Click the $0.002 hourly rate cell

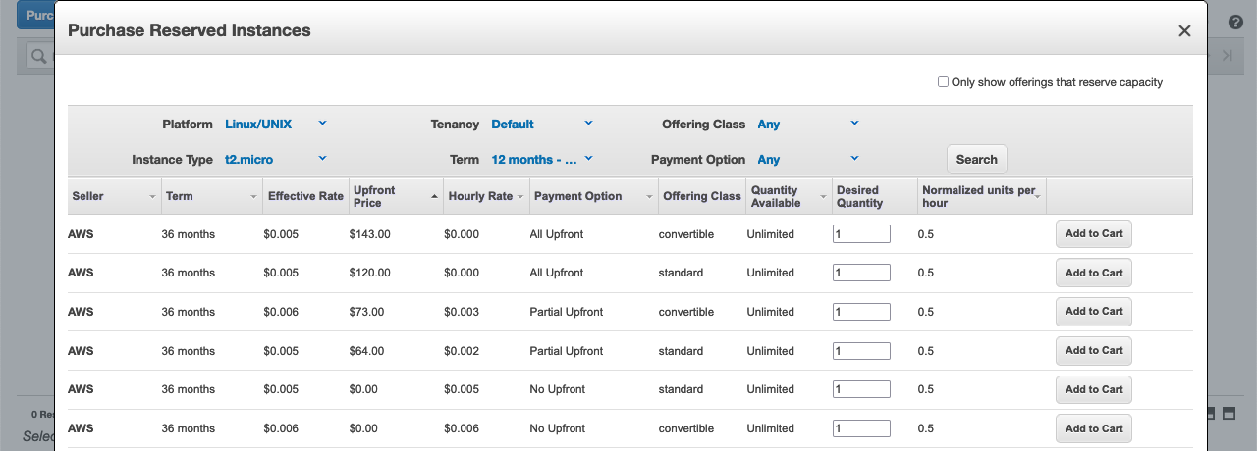tap(462, 351)
